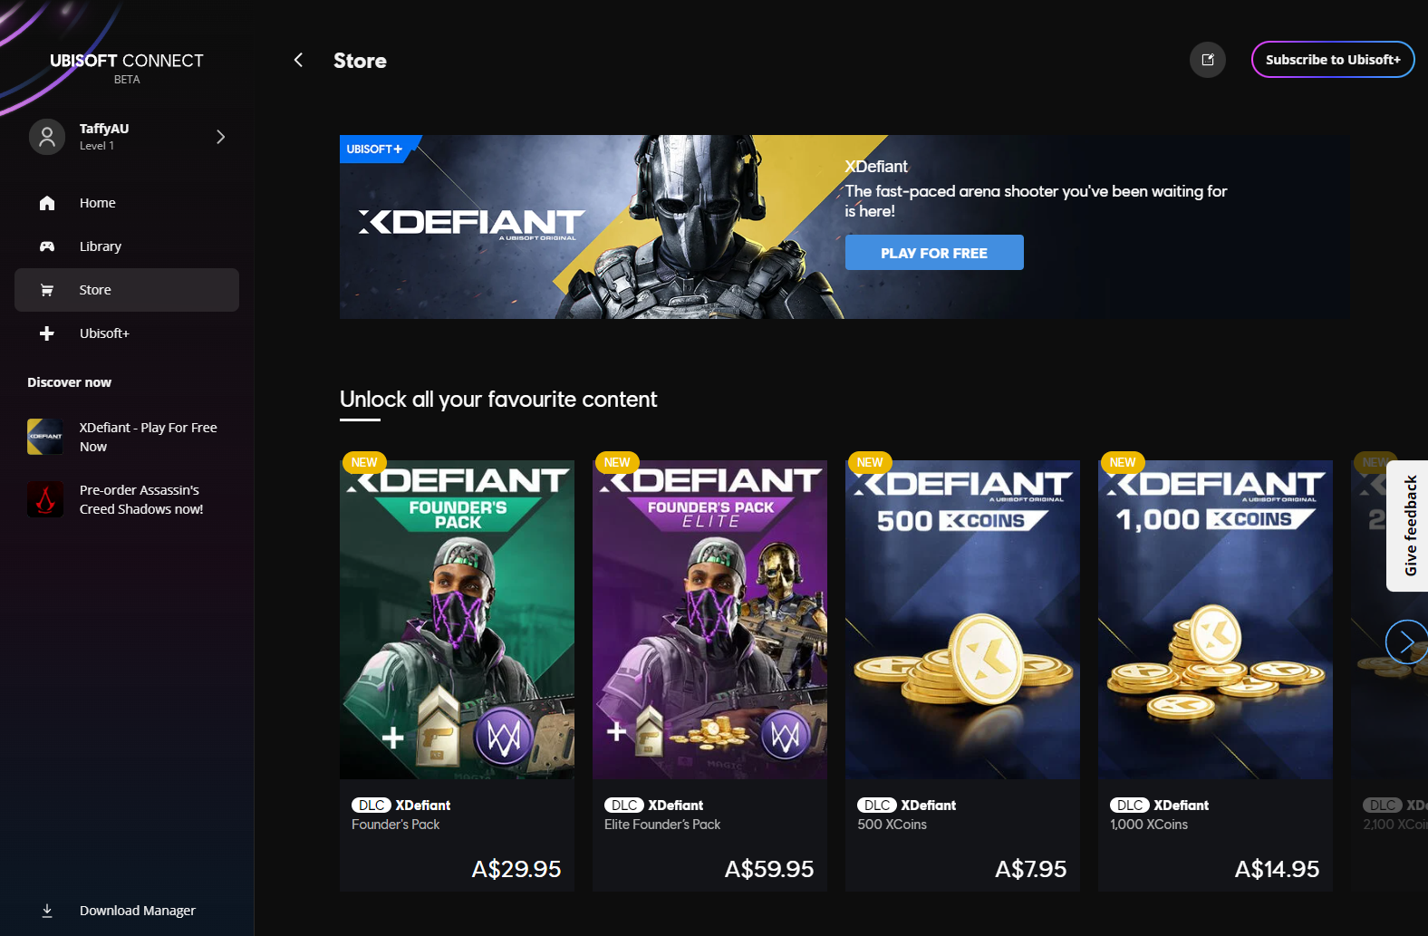1428x936 pixels.
Task: Click the "1,000 XCoins" title text
Action: (x=1149, y=825)
